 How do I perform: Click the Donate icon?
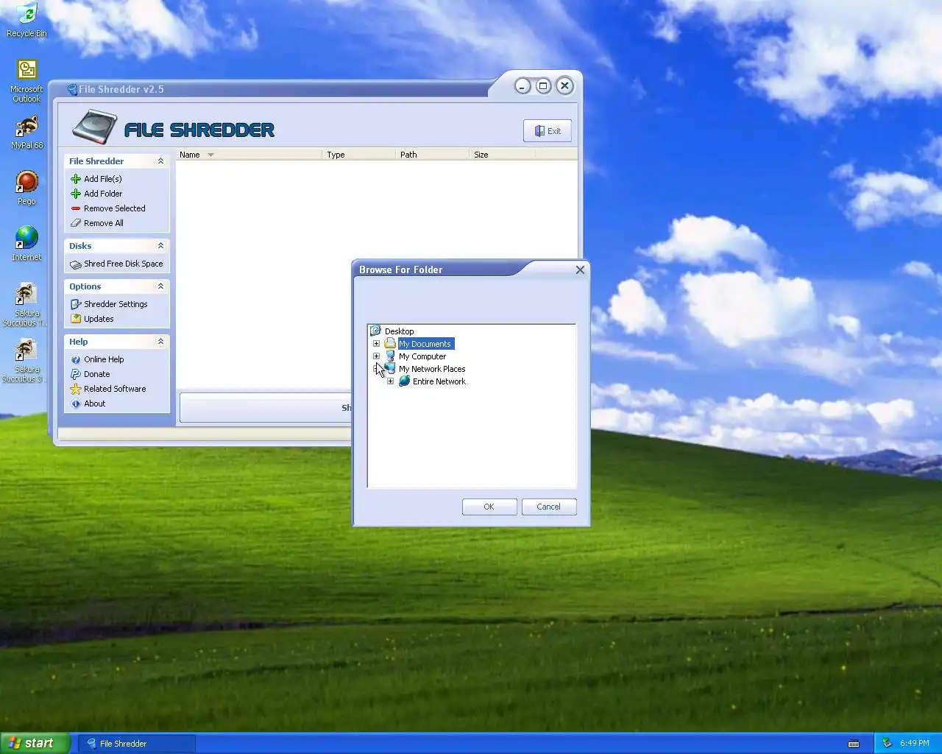pyautogui.click(x=75, y=374)
